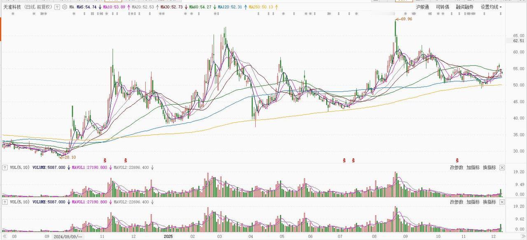Click the 28.10 low price annotation

pos(69,157)
